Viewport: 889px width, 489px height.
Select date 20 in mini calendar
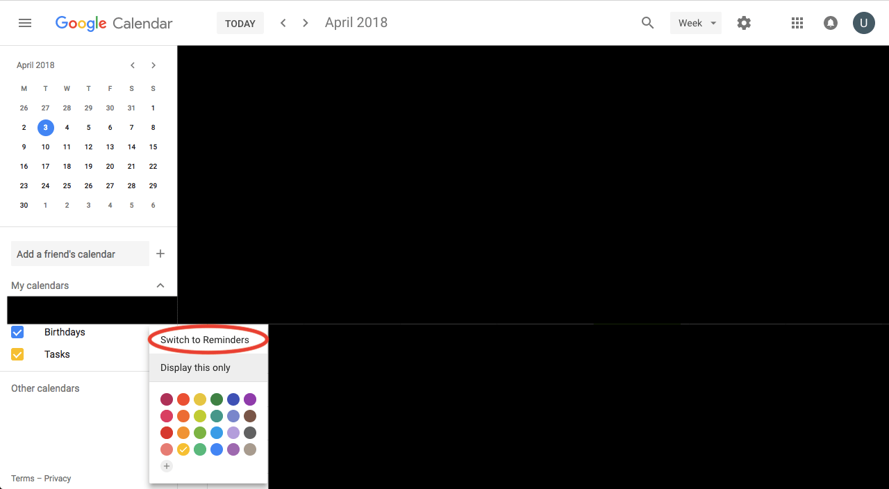[x=110, y=166]
